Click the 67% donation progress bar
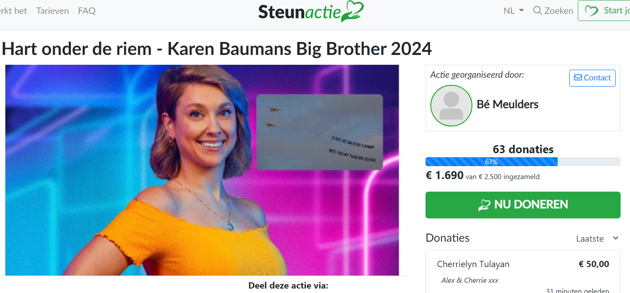This screenshot has width=630, height=293. click(x=523, y=162)
